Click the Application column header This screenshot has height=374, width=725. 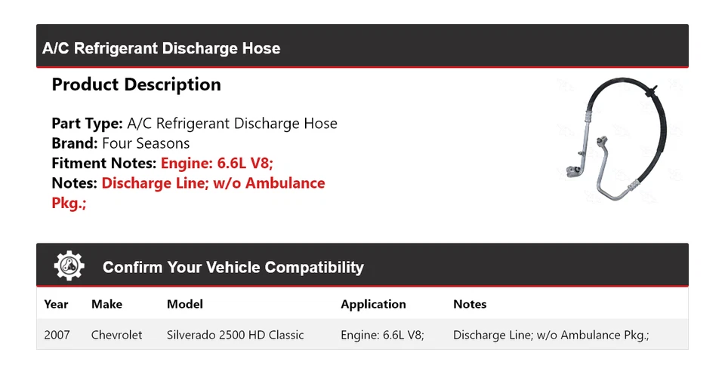point(373,305)
